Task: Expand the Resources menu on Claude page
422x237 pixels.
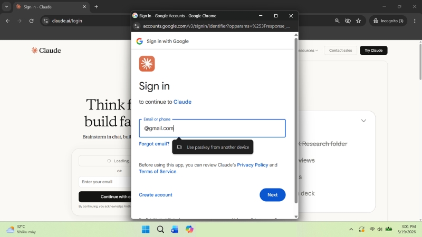Action: coord(309,51)
